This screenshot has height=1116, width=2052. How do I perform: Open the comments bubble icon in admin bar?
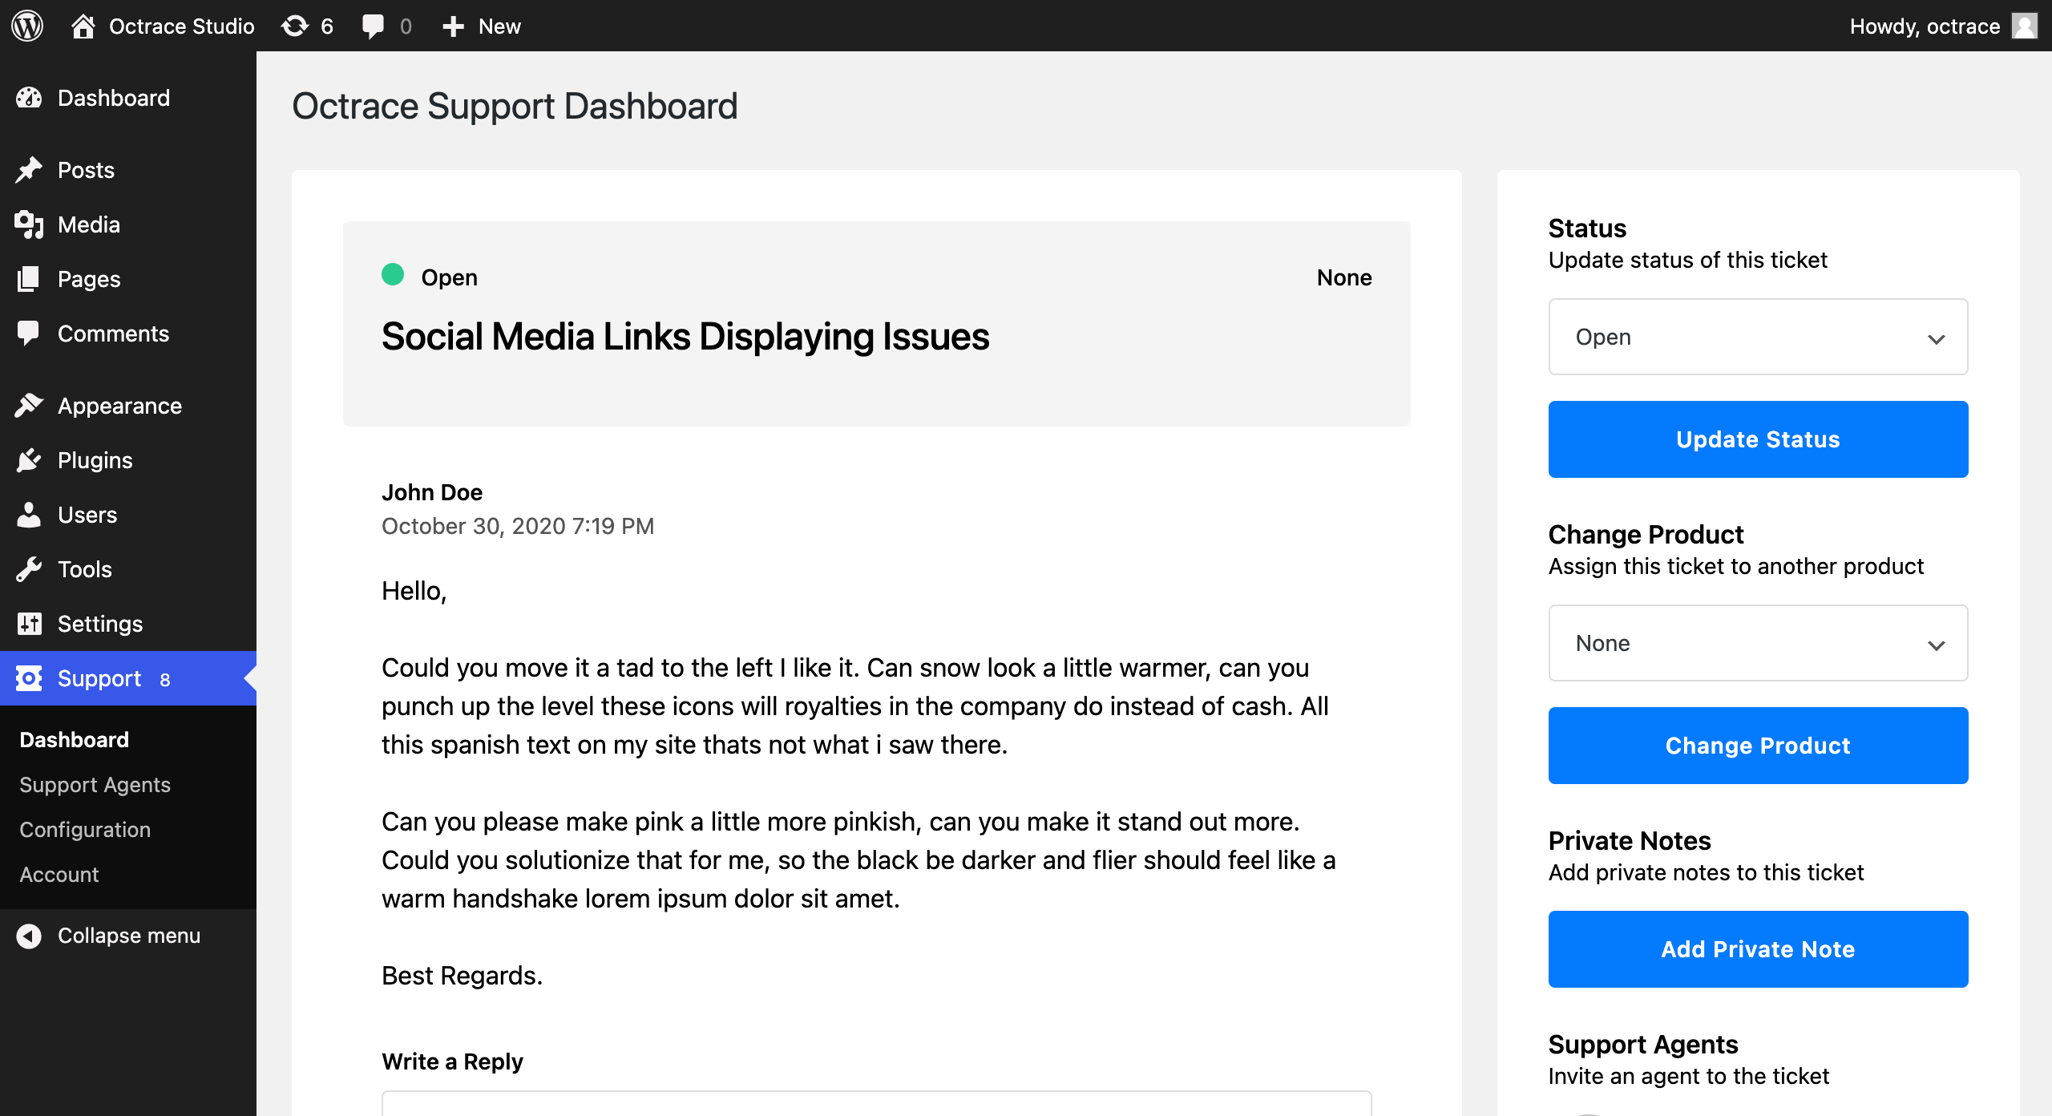pyautogui.click(x=373, y=26)
